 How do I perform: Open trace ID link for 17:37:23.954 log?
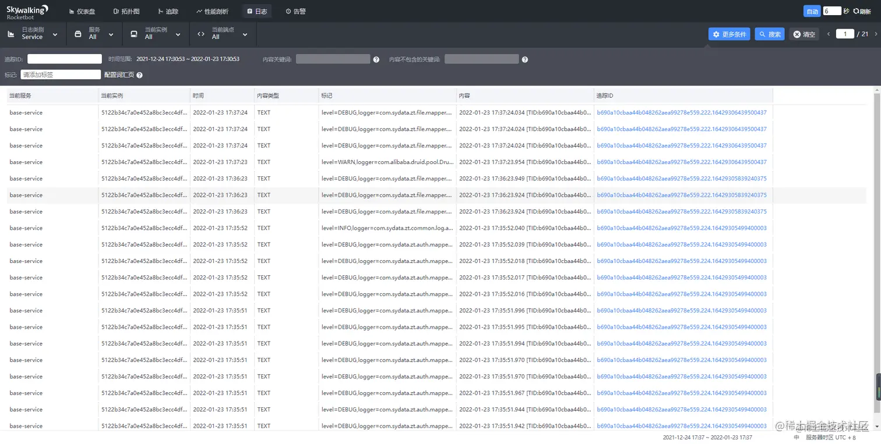pyautogui.click(x=682, y=162)
